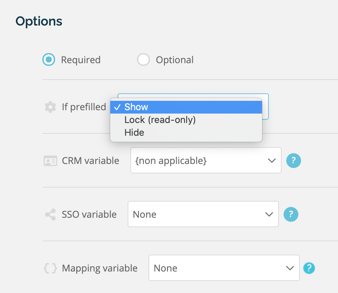Mark the field as Optional instead of Required

pos(143,59)
